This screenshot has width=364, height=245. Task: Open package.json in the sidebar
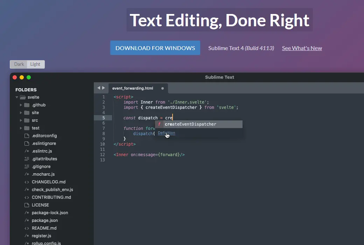pyautogui.click(x=45, y=220)
